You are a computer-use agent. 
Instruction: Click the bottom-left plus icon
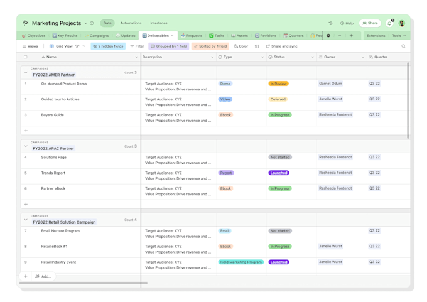[x=26, y=276]
